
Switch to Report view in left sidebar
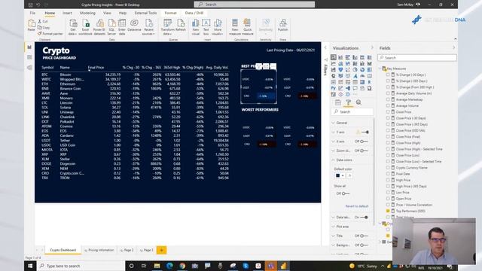click(x=29, y=47)
